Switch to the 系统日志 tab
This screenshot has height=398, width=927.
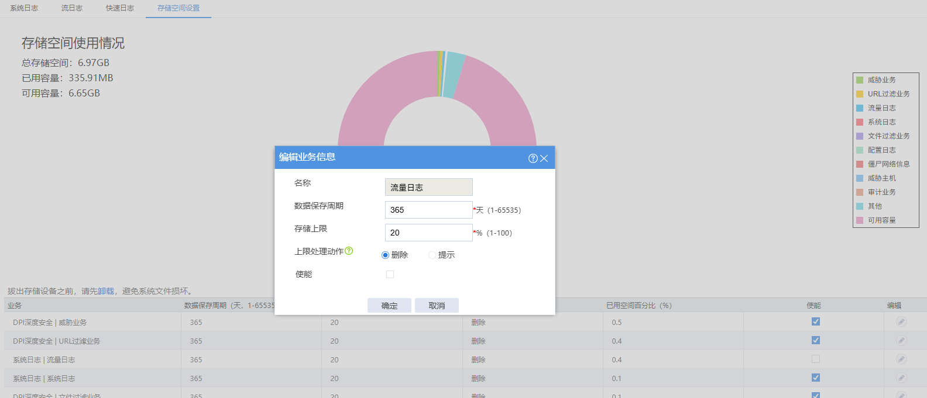pos(24,8)
